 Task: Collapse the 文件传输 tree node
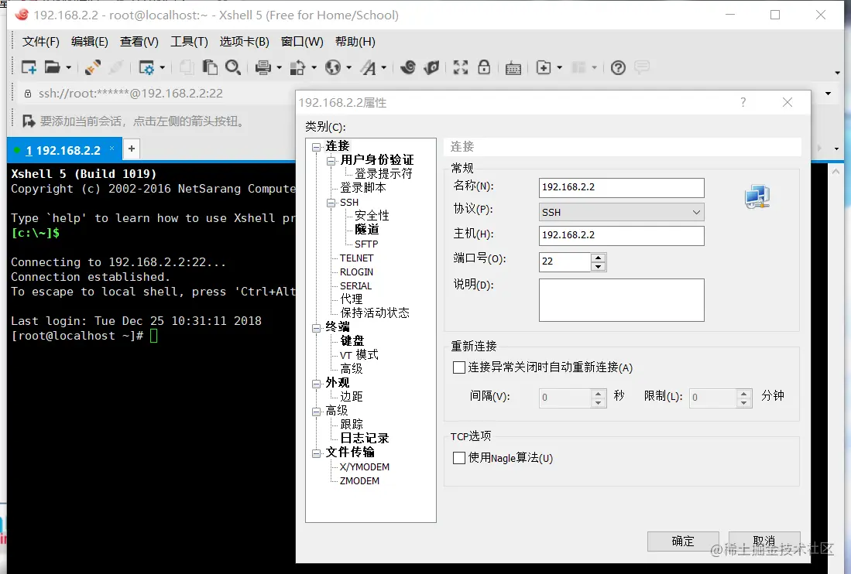317,453
